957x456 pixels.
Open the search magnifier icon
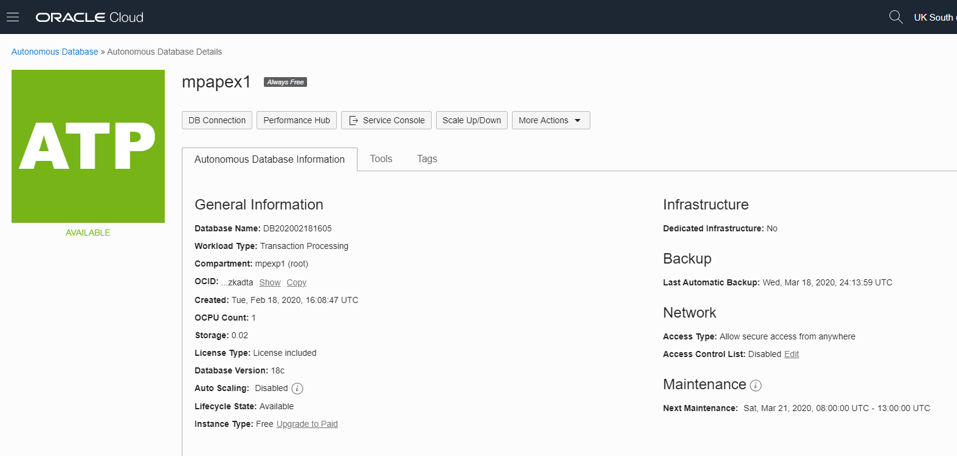896,17
